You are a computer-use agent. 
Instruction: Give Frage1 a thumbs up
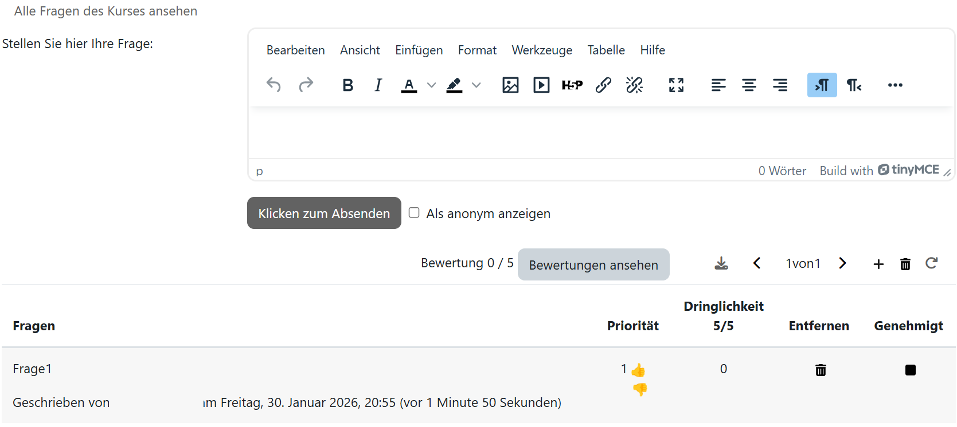(638, 370)
